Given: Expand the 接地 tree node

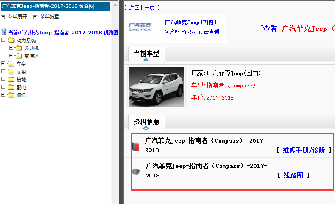Looking at the screenshot, I should [3, 79].
